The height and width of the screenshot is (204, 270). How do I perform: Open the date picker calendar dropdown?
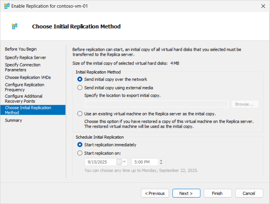click(122, 162)
